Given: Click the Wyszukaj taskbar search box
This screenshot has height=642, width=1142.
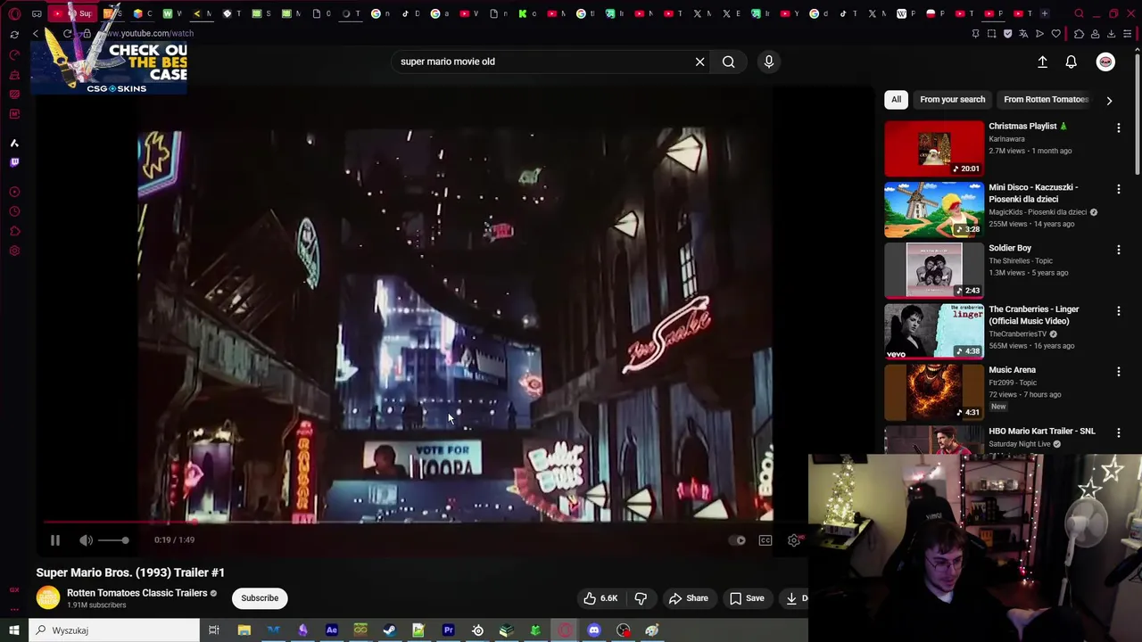Looking at the screenshot, I should point(114,630).
